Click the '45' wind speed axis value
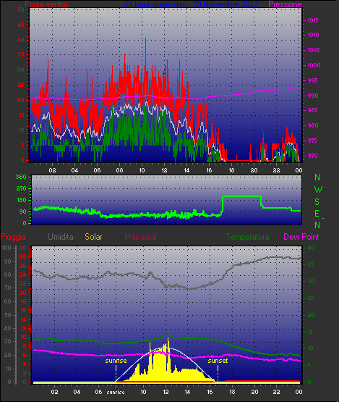This screenshot has width=339, height=402. pos(21,25)
